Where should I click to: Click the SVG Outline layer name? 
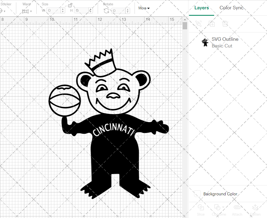click(x=225, y=39)
